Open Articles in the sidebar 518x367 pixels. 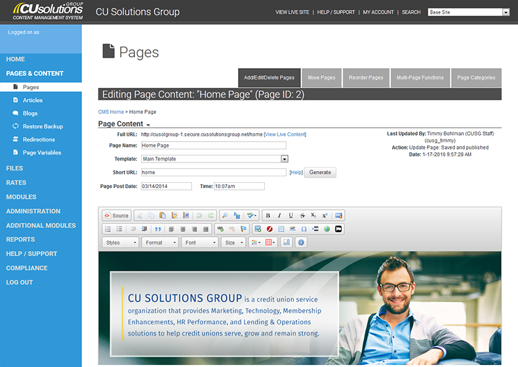point(32,100)
